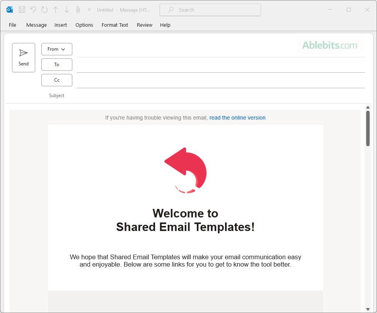Attach a file using the paperclip icon
Viewport: 377px width, 313px height.
[x=78, y=10]
